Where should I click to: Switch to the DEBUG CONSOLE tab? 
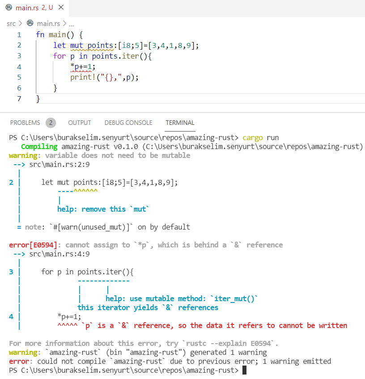point(128,123)
